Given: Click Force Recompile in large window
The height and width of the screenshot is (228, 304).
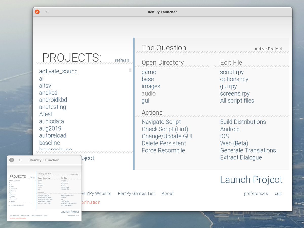Looking at the screenshot, I should [163, 150].
